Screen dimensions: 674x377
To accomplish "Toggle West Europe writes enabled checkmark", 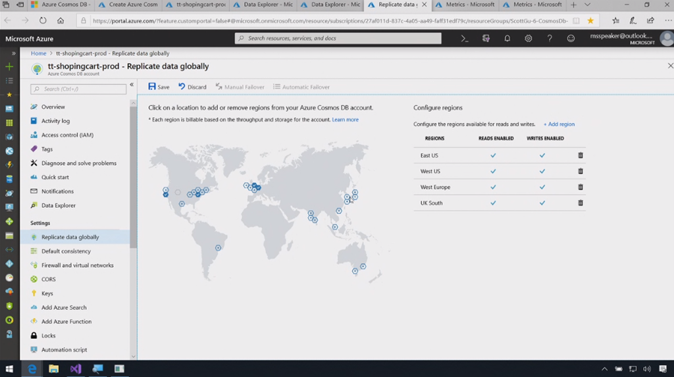I will pyautogui.click(x=542, y=187).
